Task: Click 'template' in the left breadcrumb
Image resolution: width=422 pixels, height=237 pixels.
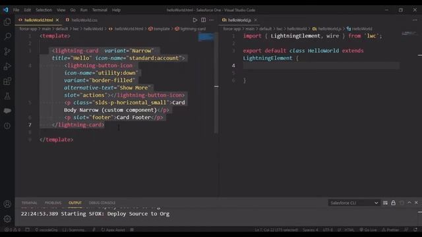Action: 162,29
